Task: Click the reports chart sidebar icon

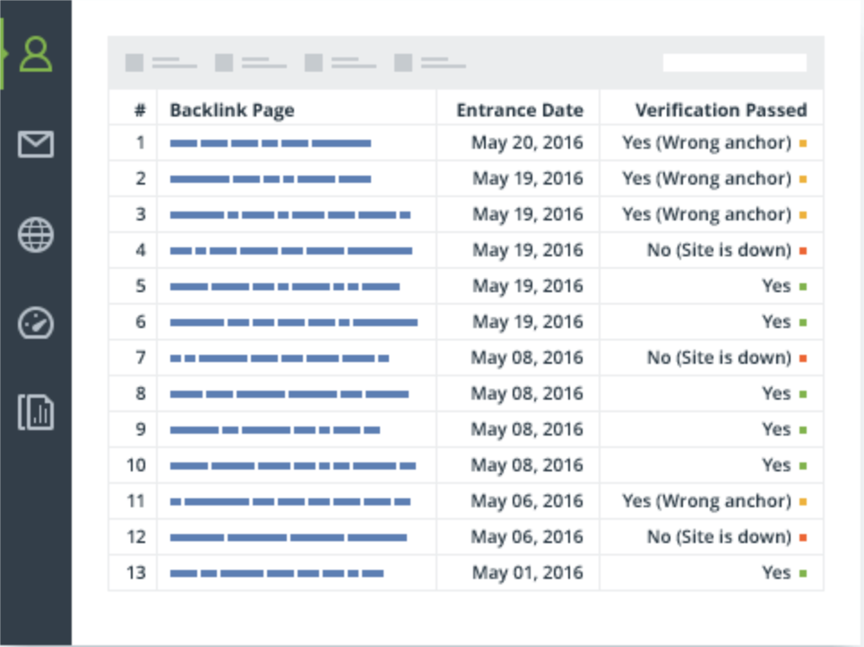Action: tap(36, 411)
